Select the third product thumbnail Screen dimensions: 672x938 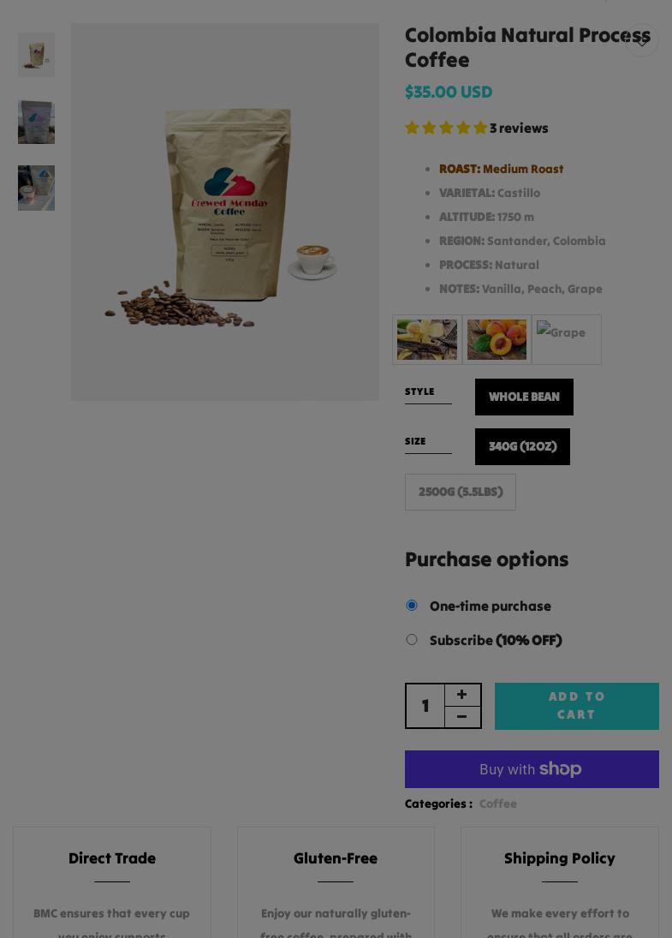pyautogui.click(x=37, y=188)
